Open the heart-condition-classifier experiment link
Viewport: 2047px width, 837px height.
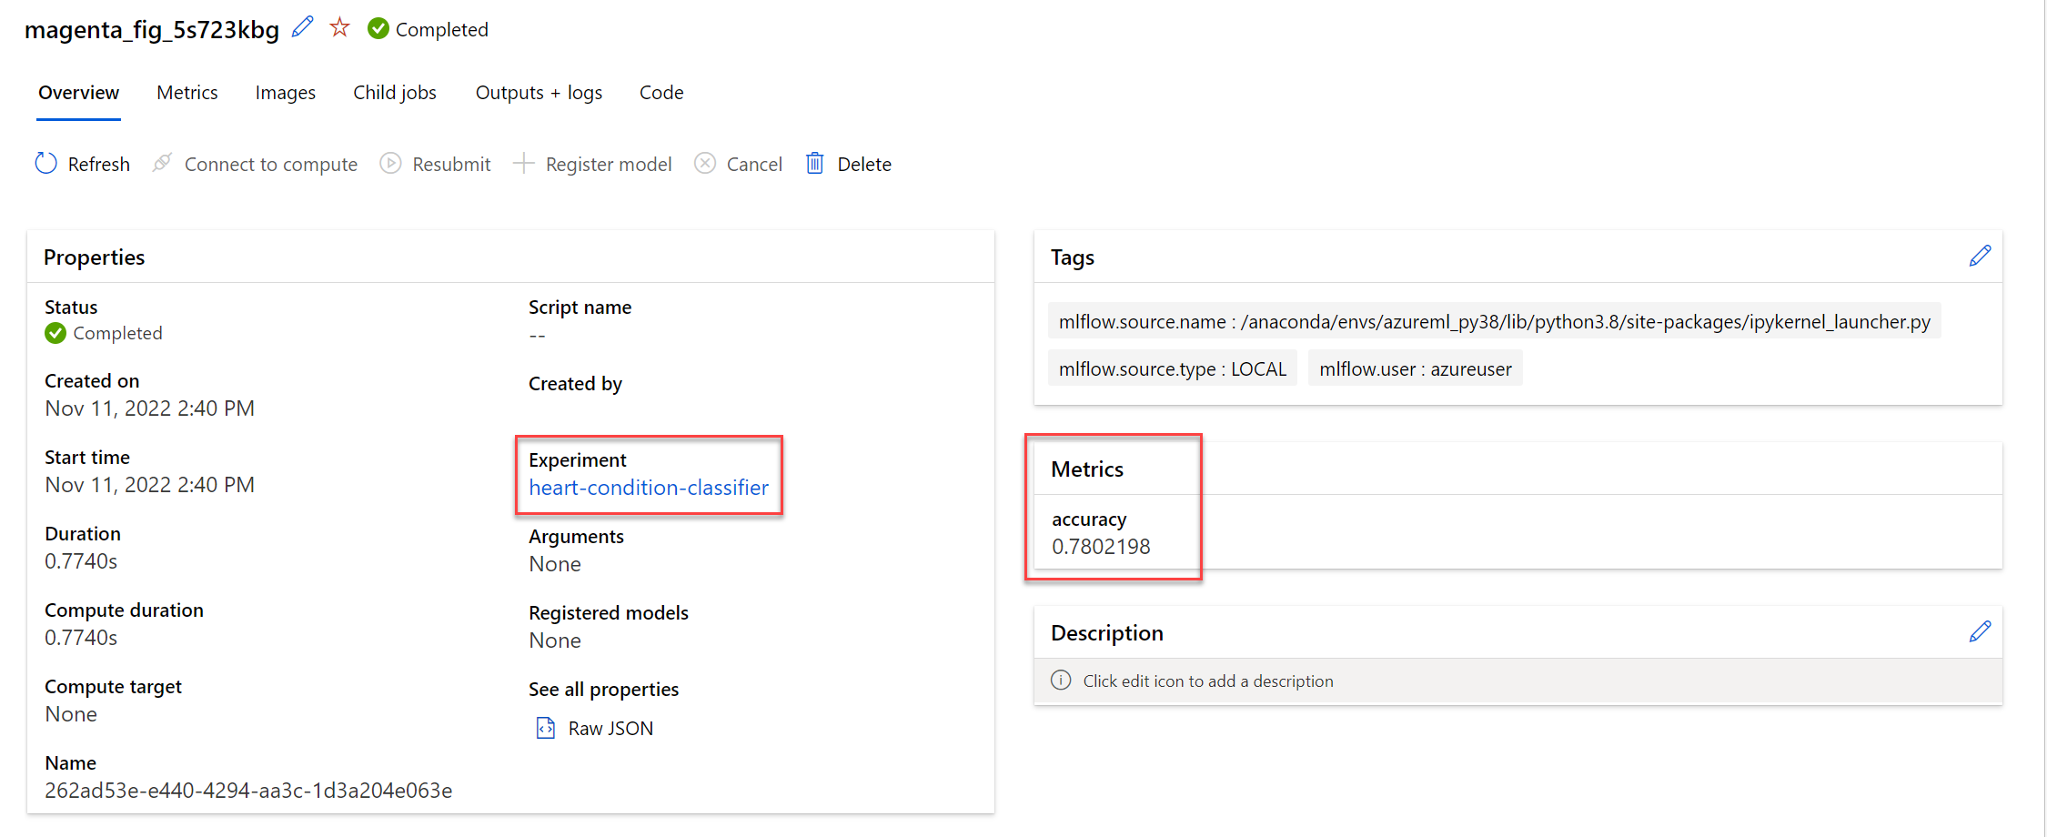(x=649, y=488)
